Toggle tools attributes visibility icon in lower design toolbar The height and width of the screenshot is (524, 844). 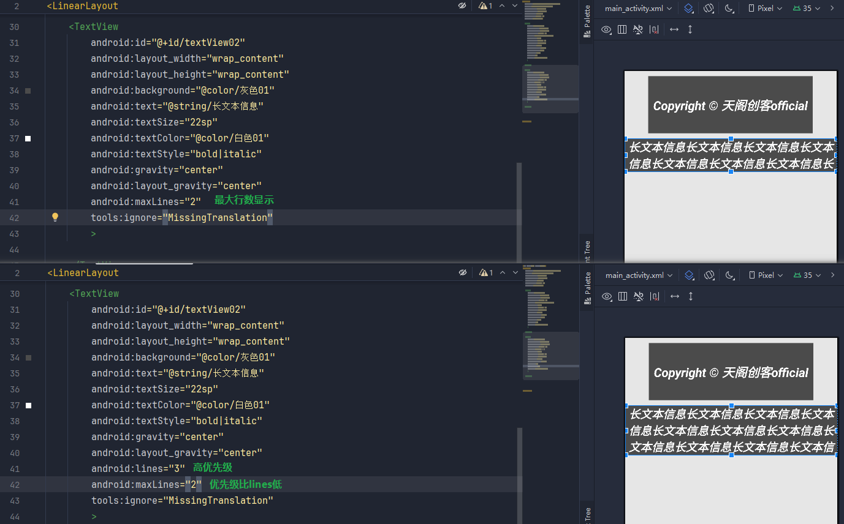click(639, 296)
